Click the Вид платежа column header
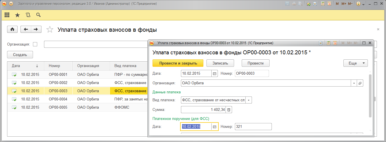The image size is (386, 142). click(x=129, y=66)
